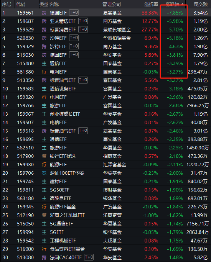
Task: Click the 跨 type icon for 159561
Action: click(x=44, y=13)
